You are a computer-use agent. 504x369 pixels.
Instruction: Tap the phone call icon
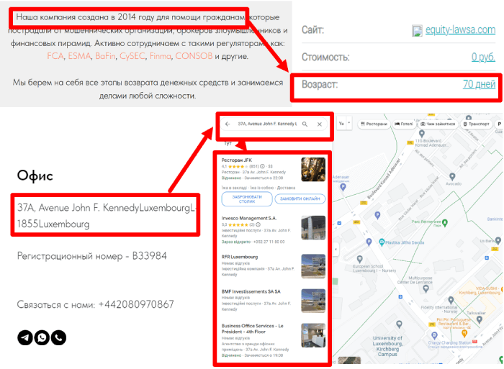(x=58, y=337)
